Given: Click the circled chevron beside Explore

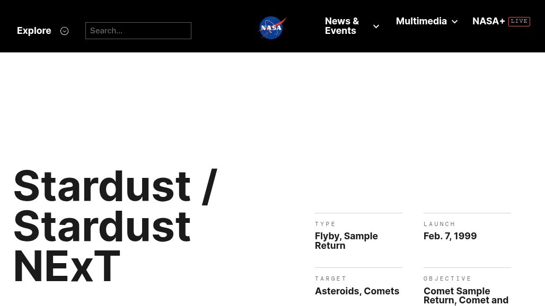Looking at the screenshot, I should click(64, 31).
